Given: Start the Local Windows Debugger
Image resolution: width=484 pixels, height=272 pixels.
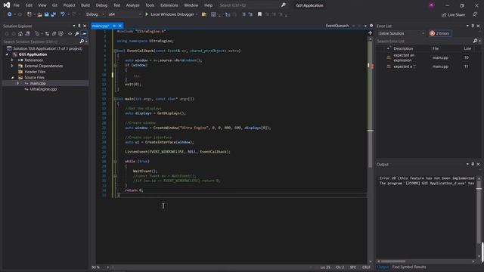Looking at the screenshot, I should pyautogui.click(x=171, y=14).
